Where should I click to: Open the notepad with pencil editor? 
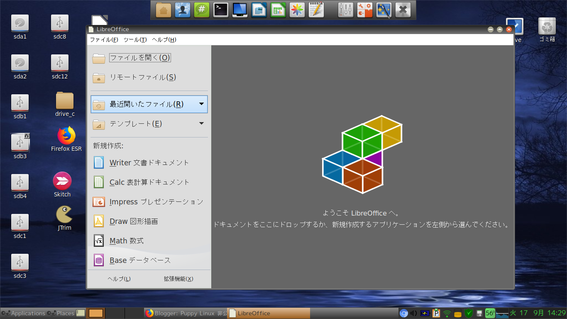[x=316, y=10]
